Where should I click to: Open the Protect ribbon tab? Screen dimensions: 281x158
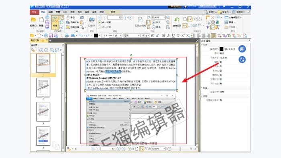pyautogui.click(x=102, y=12)
